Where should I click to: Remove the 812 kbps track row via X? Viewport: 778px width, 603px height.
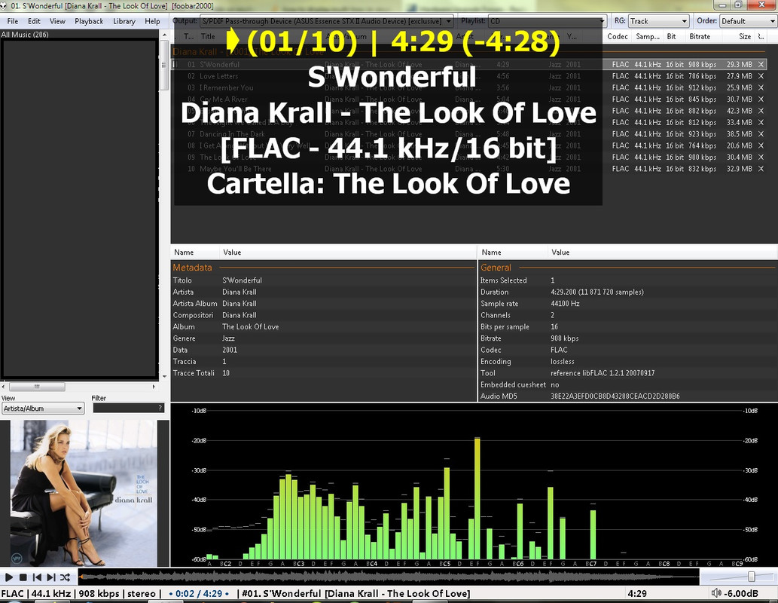(x=761, y=122)
